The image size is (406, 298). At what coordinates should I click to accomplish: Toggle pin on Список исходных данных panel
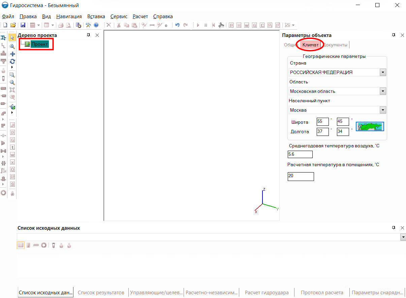pos(394,228)
